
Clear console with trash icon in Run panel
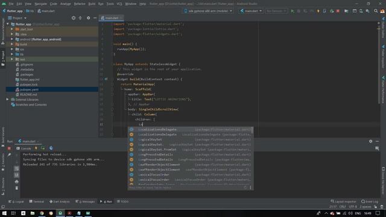click(16, 188)
